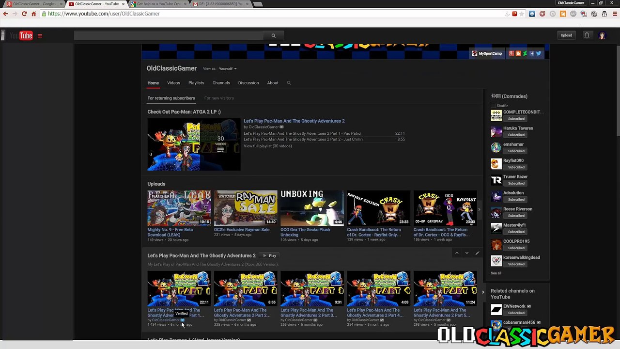620x349 pixels.
Task: Toggle Subscribed button for emshomar
Action: [516, 151]
